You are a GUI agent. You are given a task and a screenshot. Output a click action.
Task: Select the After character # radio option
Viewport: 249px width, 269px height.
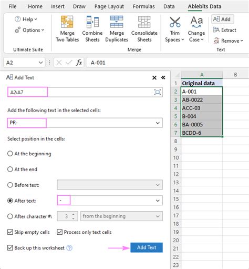click(x=10, y=216)
